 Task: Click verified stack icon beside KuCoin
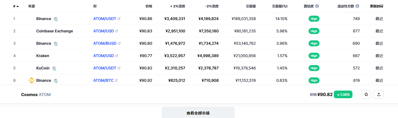(x=54, y=68)
